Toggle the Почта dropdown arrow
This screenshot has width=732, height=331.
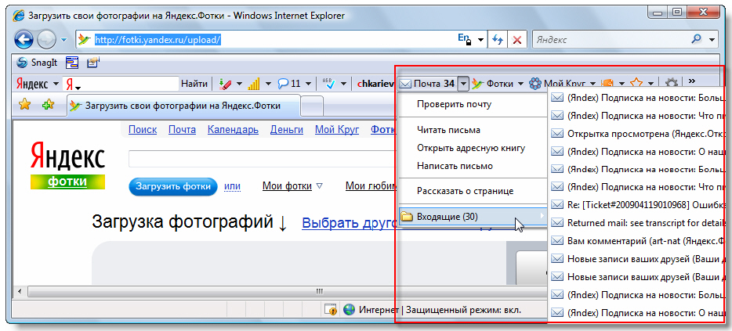point(462,84)
